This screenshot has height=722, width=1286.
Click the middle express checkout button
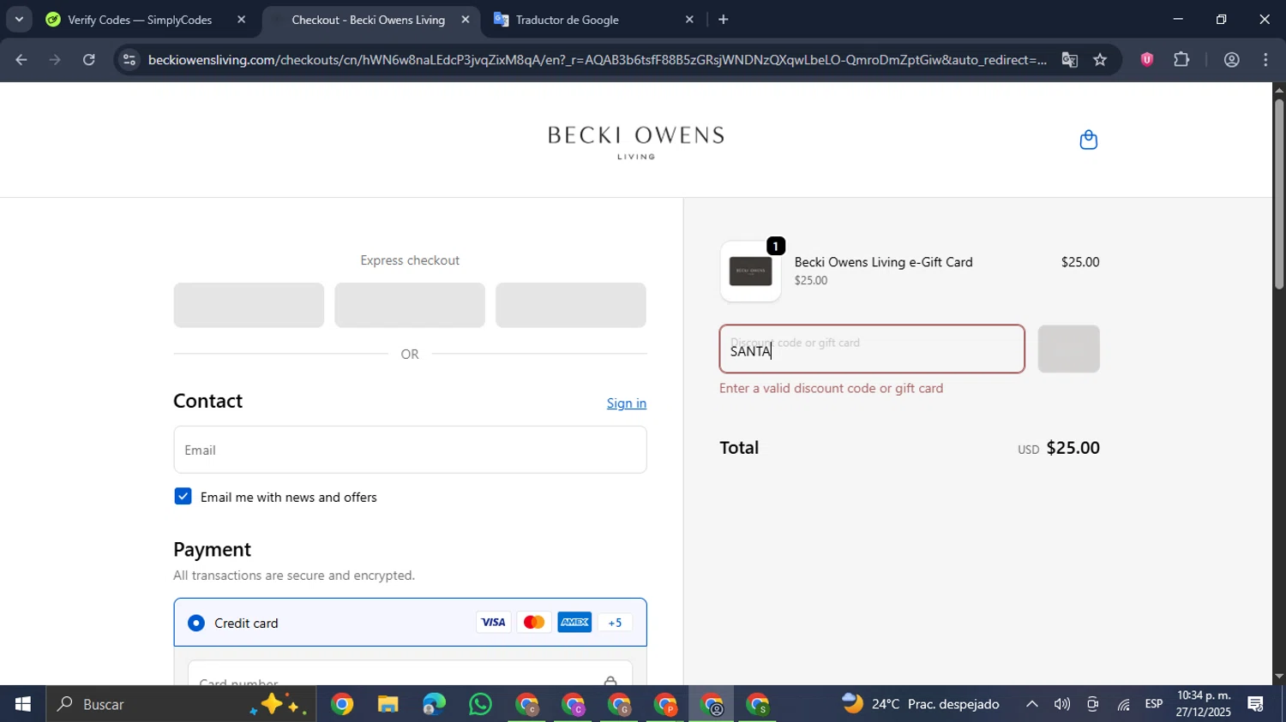410,305
